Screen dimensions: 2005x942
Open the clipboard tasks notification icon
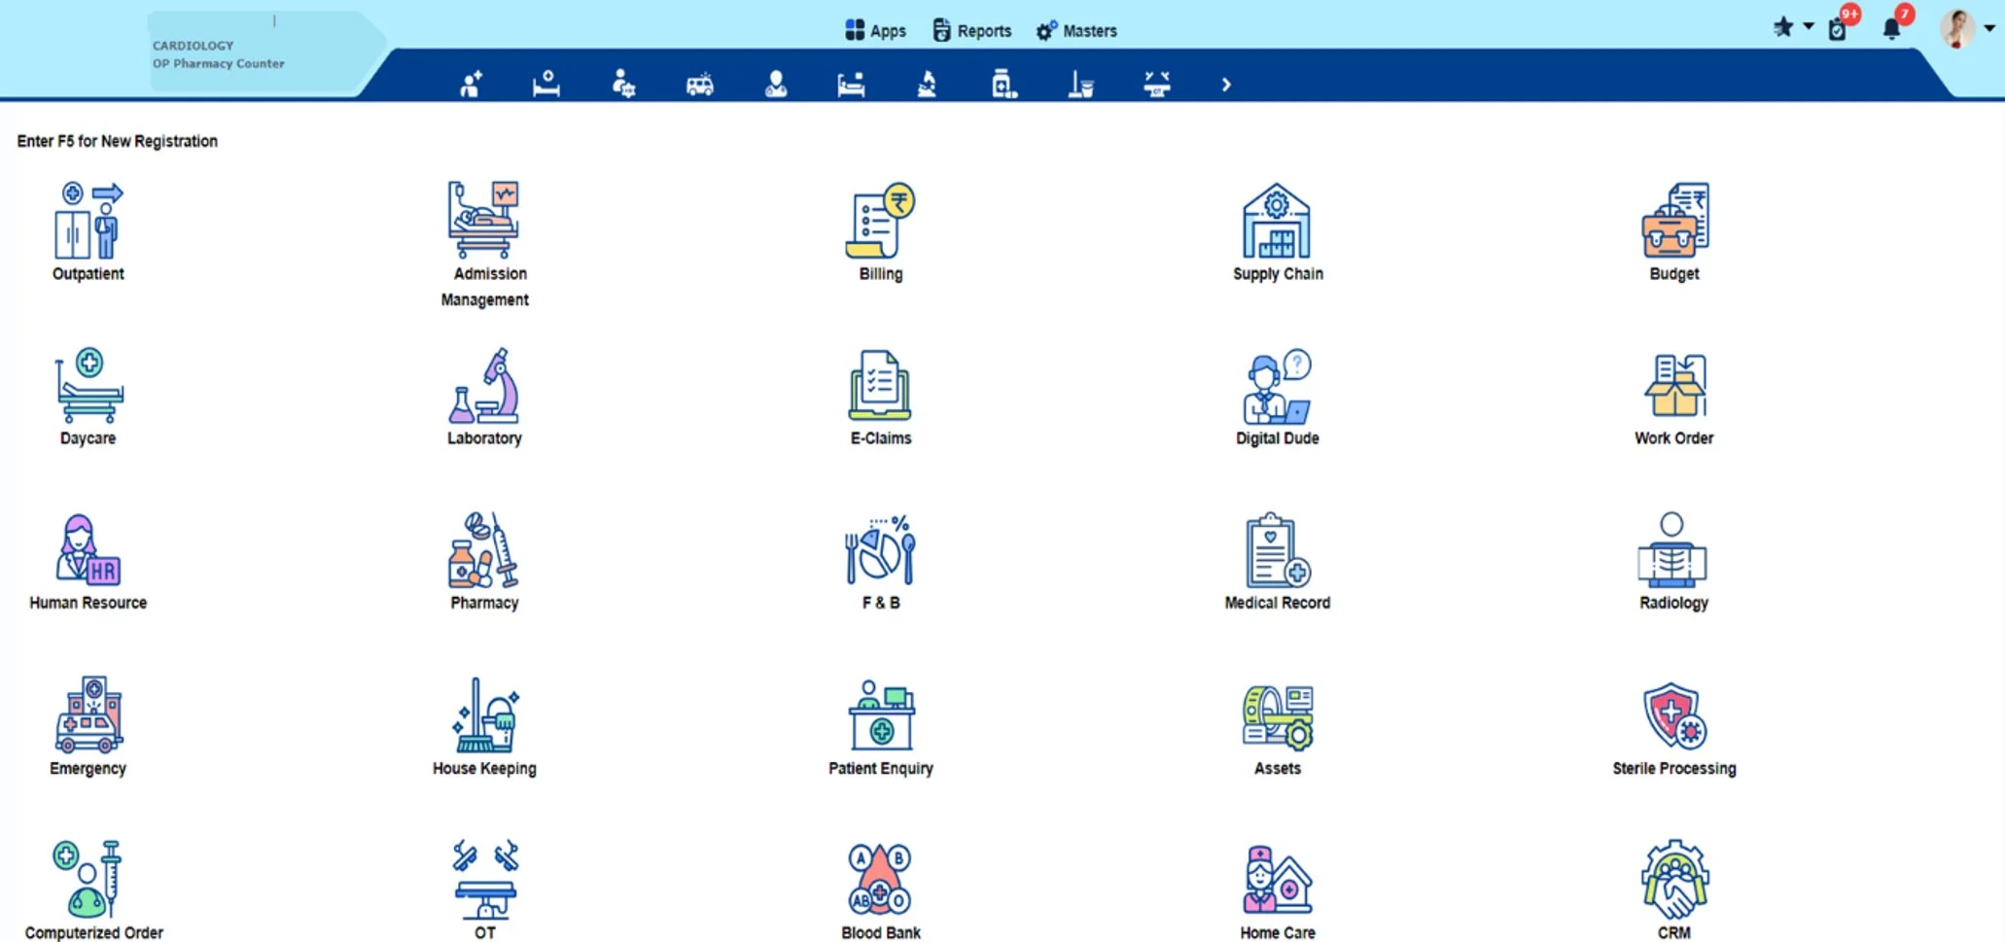[x=1838, y=28]
